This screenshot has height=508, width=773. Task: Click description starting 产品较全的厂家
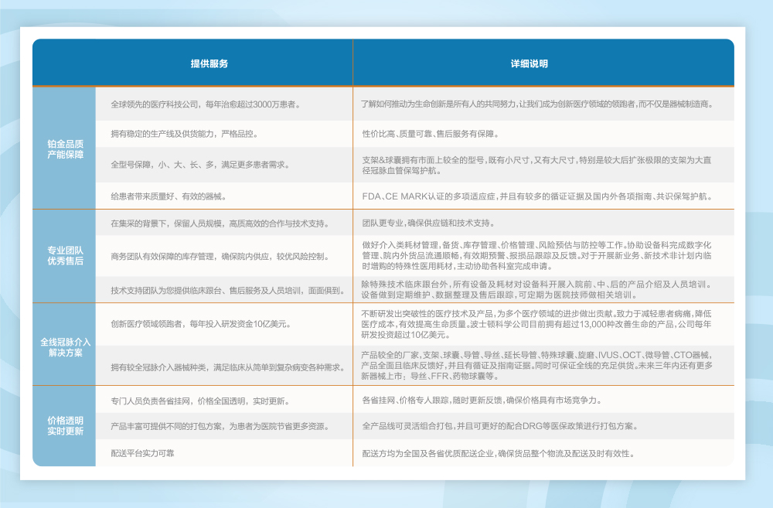pos(537,366)
